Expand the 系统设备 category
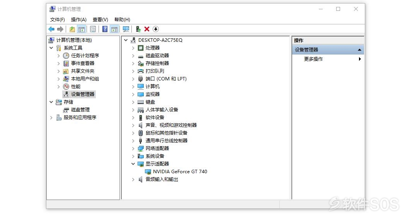 (133, 156)
